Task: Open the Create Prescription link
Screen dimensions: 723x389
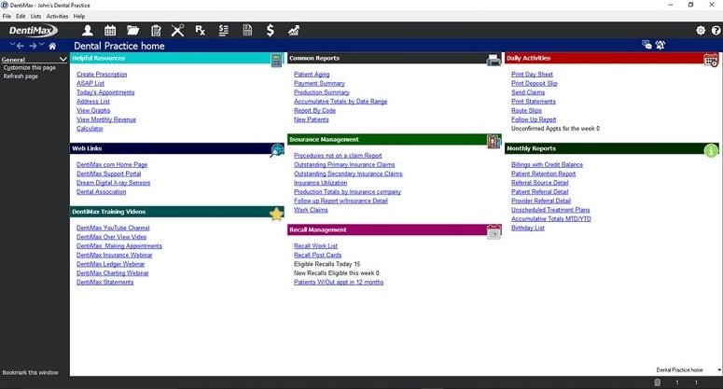Action: (x=102, y=75)
